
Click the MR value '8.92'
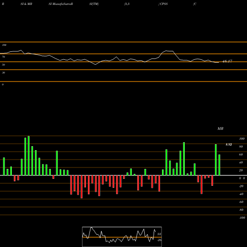(229, 145)
